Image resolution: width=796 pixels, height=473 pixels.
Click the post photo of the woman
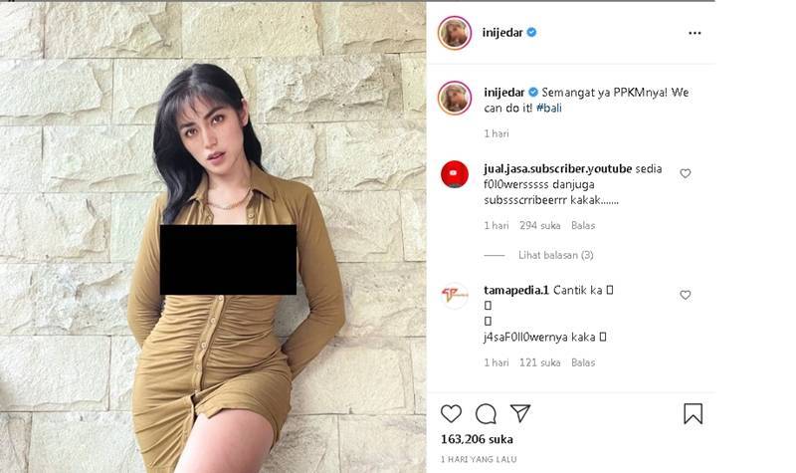coord(213,237)
